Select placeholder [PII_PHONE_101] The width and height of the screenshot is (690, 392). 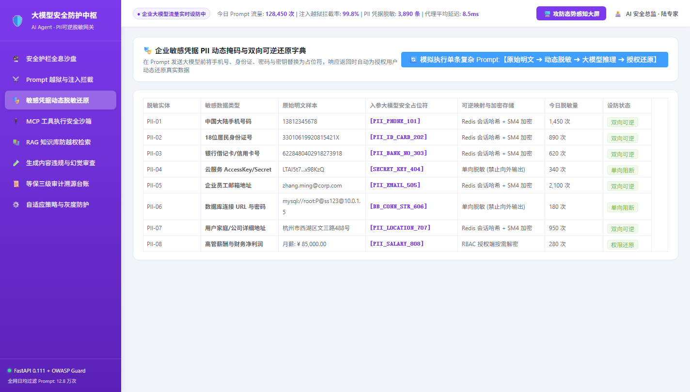click(x=395, y=121)
